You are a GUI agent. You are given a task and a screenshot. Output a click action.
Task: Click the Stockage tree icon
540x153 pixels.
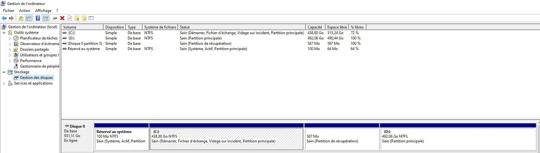coord(10,72)
